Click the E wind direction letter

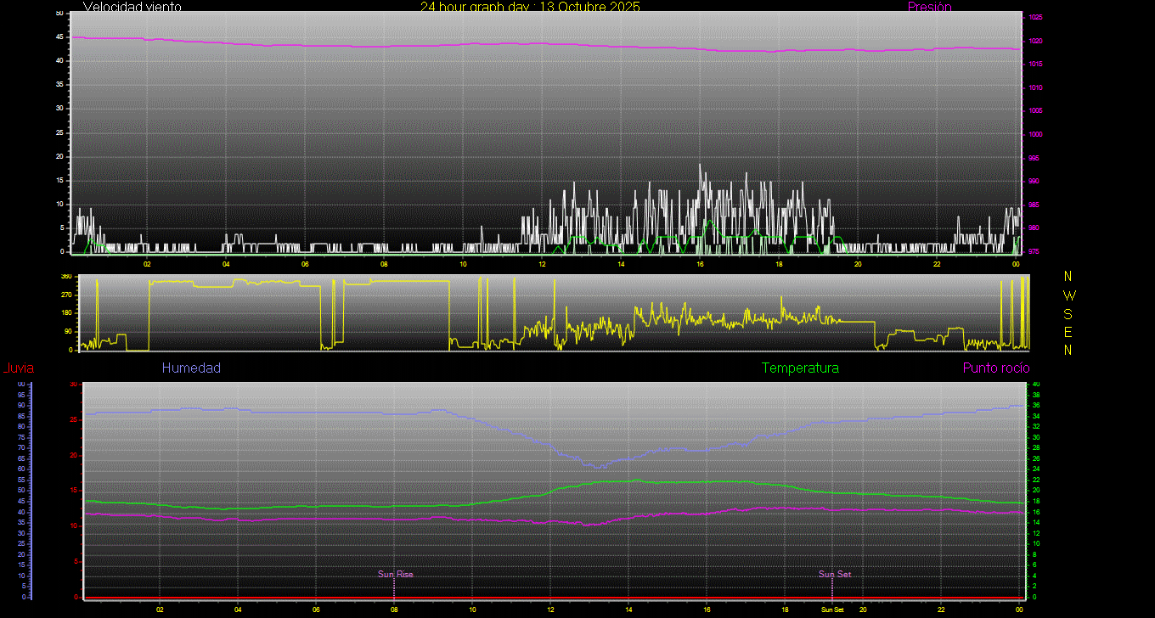click(x=1068, y=331)
